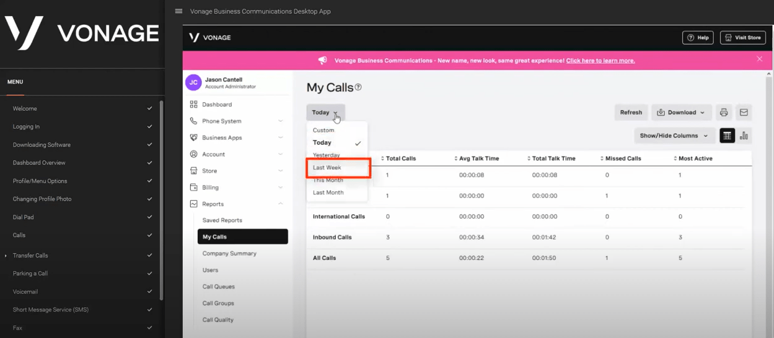Click the Help button
The width and height of the screenshot is (774, 338).
pyautogui.click(x=698, y=38)
